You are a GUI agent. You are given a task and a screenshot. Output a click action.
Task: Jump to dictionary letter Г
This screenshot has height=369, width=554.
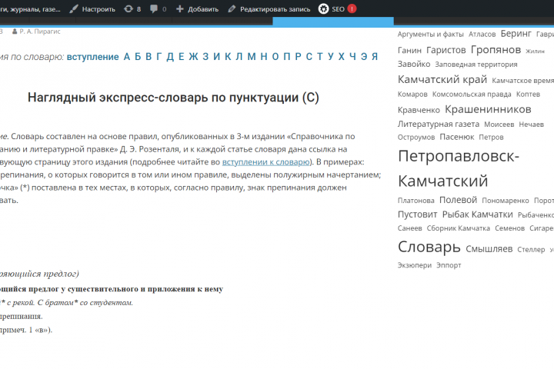(159, 56)
